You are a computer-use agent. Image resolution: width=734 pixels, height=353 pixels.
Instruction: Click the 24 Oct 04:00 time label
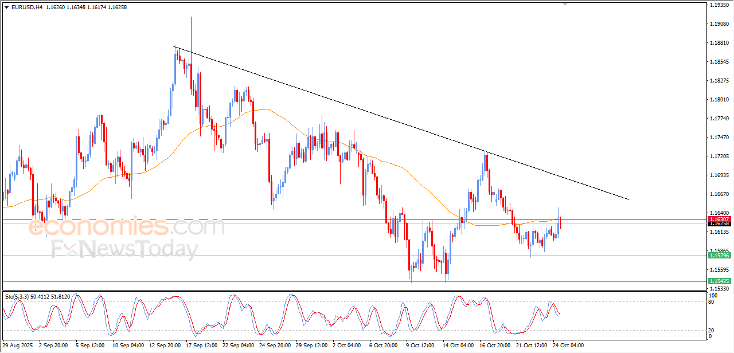click(x=567, y=346)
